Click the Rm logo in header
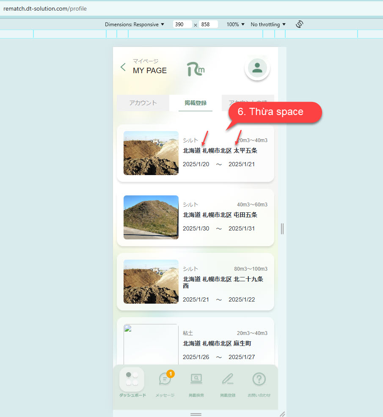Viewport: 383px width, 417px height. 196,69
